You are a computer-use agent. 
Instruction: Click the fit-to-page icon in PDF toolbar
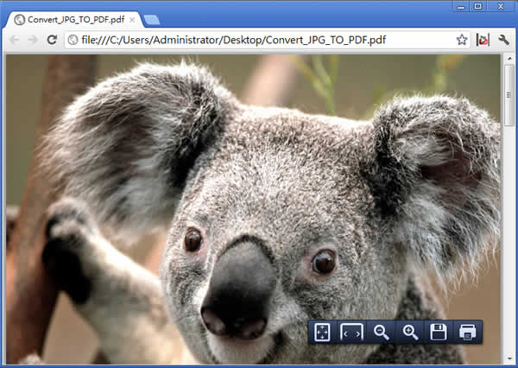(322, 332)
